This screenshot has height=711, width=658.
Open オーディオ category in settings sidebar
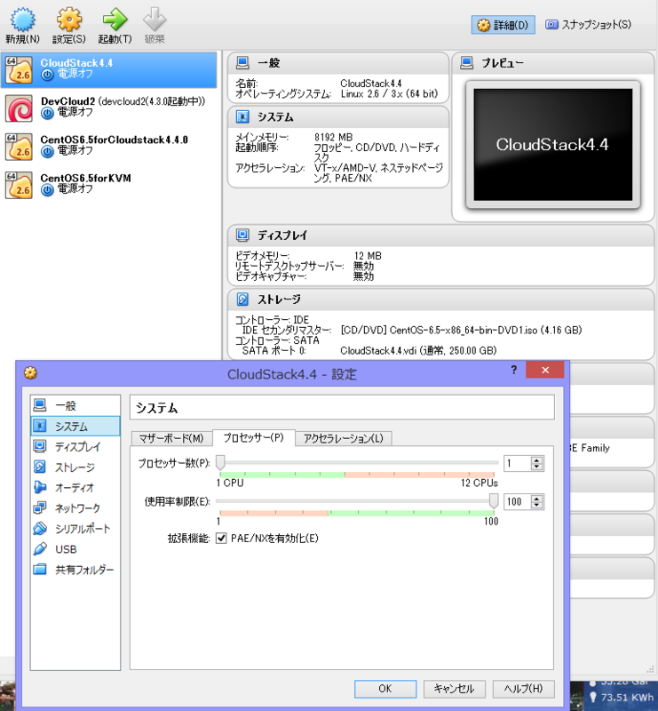pyautogui.click(x=75, y=487)
